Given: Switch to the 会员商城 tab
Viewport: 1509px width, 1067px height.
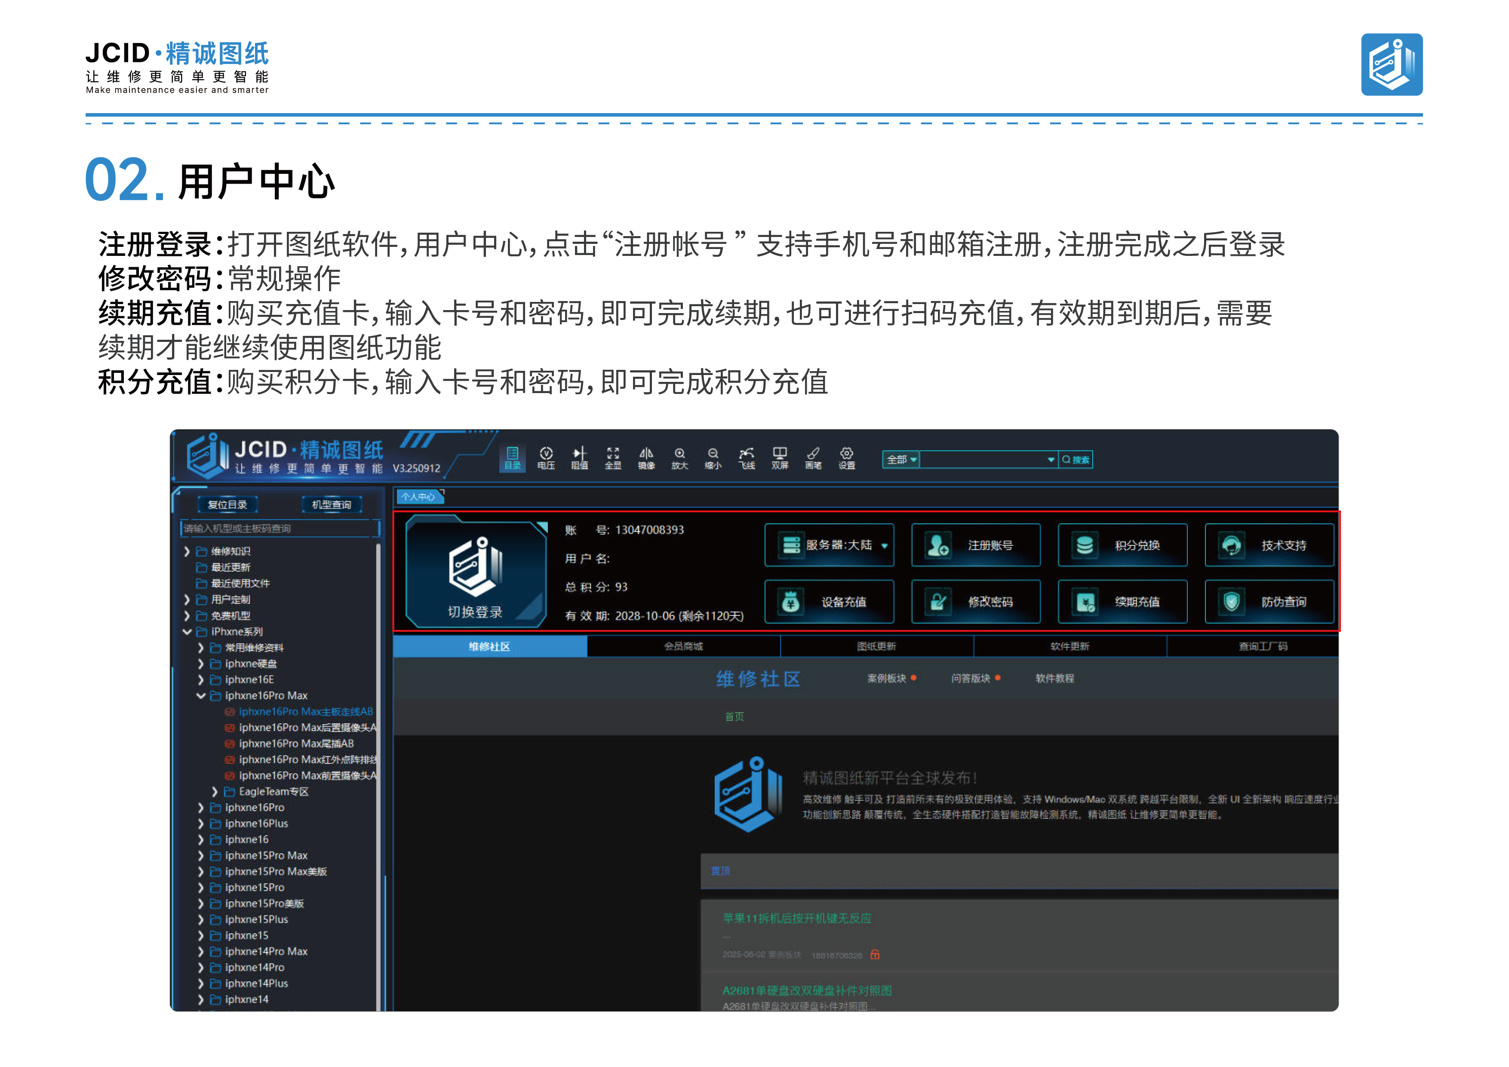Looking at the screenshot, I should click(683, 646).
